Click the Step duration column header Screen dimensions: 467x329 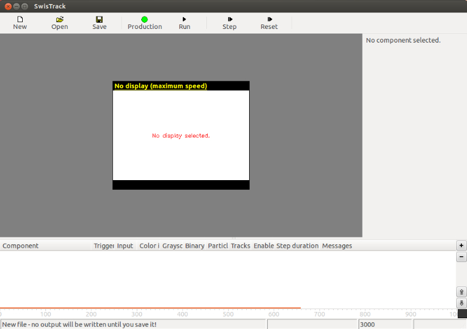297,246
